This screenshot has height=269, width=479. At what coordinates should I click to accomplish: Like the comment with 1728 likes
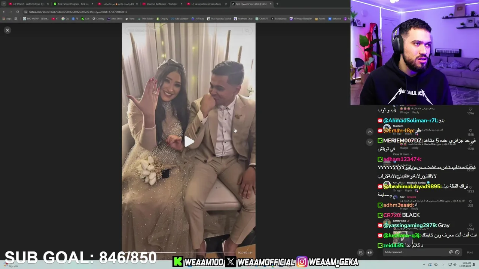(470, 145)
